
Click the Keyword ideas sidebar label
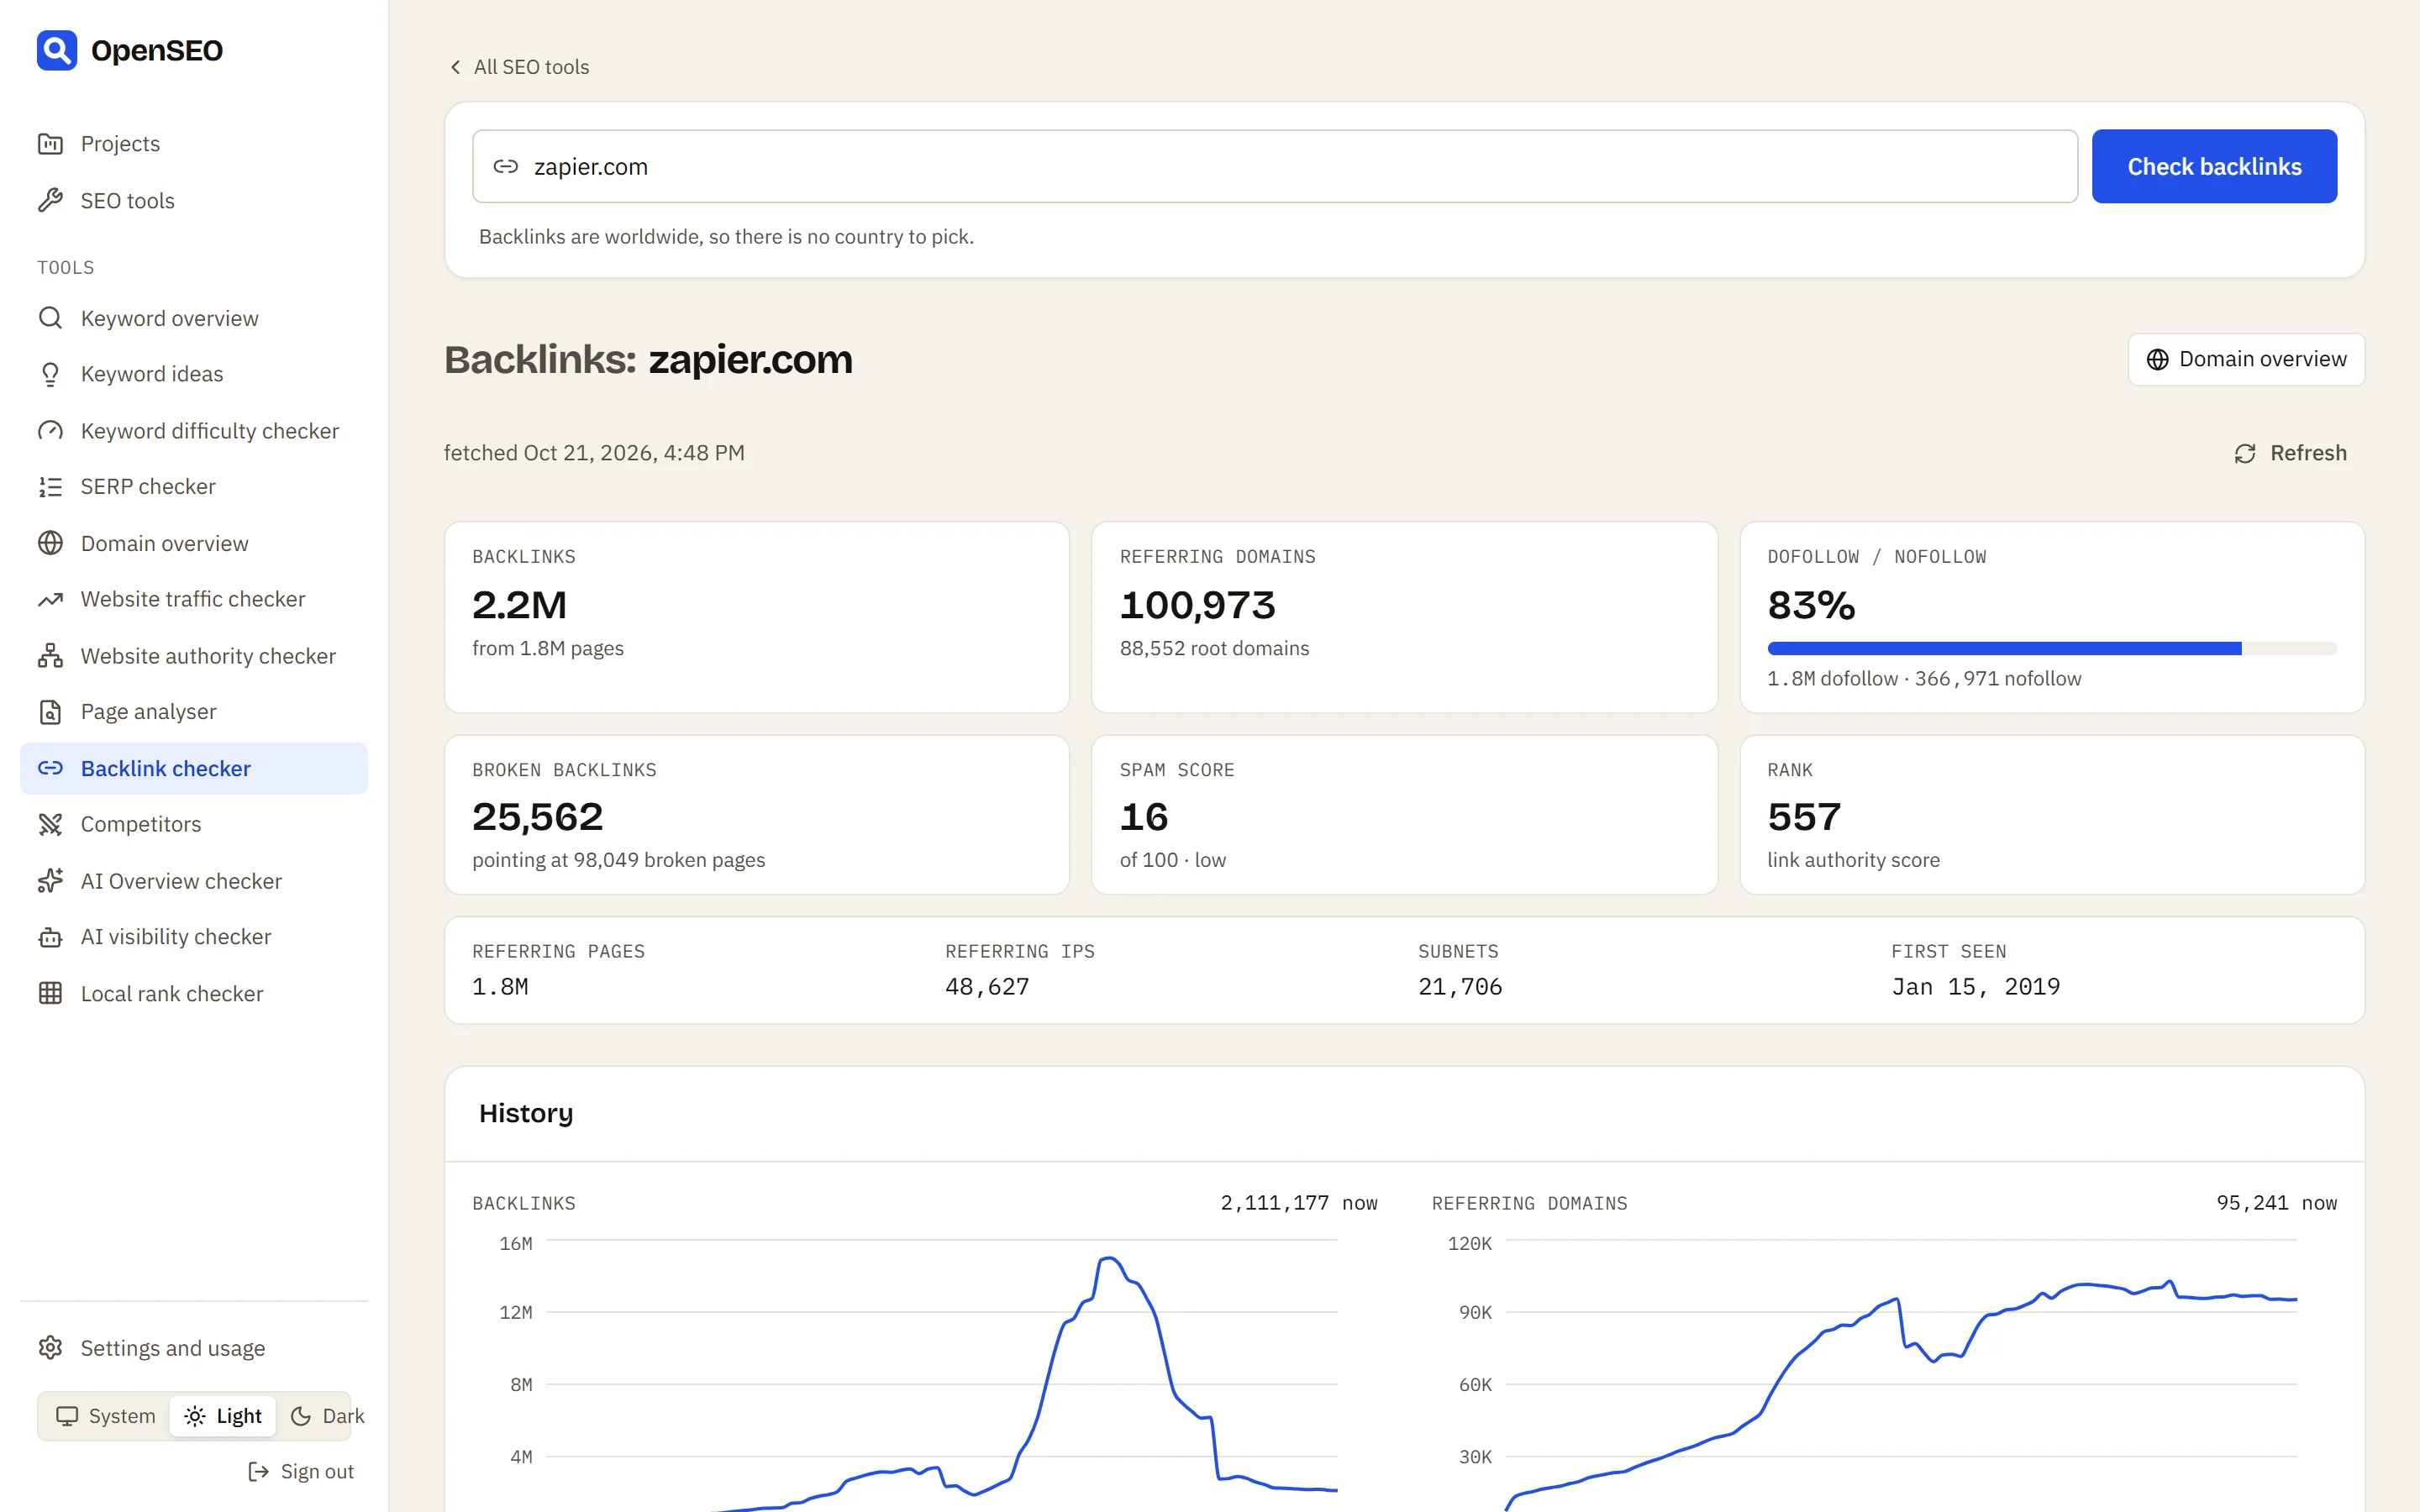(x=152, y=374)
